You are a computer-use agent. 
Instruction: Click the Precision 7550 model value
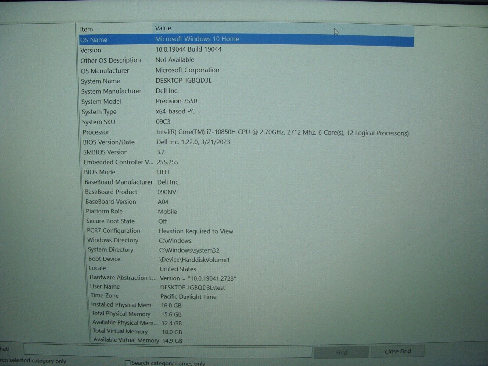point(176,101)
